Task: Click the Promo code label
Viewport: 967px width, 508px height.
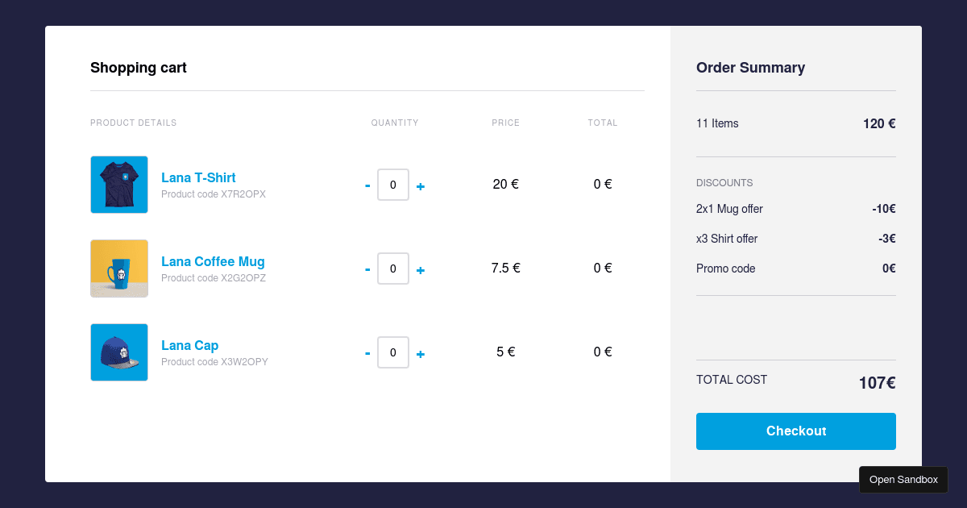Action: 726,269
